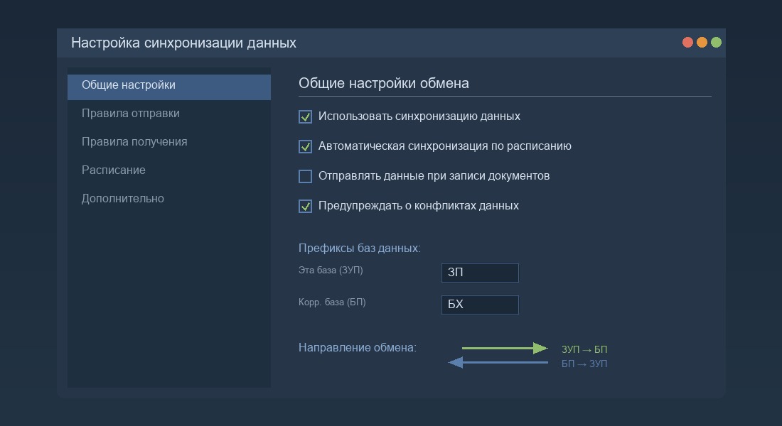The image size is (782, 426).
Task: Click the "Общие настройки обмена" heading
Action: tap(384, 82)
